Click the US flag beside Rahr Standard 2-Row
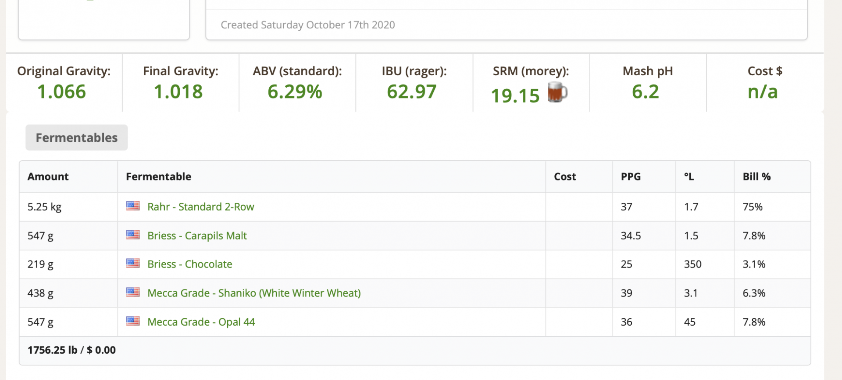The width and height of the screenshot is (842, 380). [133, 206]
